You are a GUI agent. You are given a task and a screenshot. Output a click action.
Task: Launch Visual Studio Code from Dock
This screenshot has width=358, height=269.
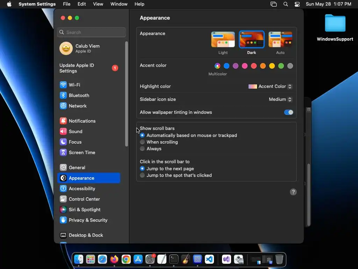click(209, 260)
